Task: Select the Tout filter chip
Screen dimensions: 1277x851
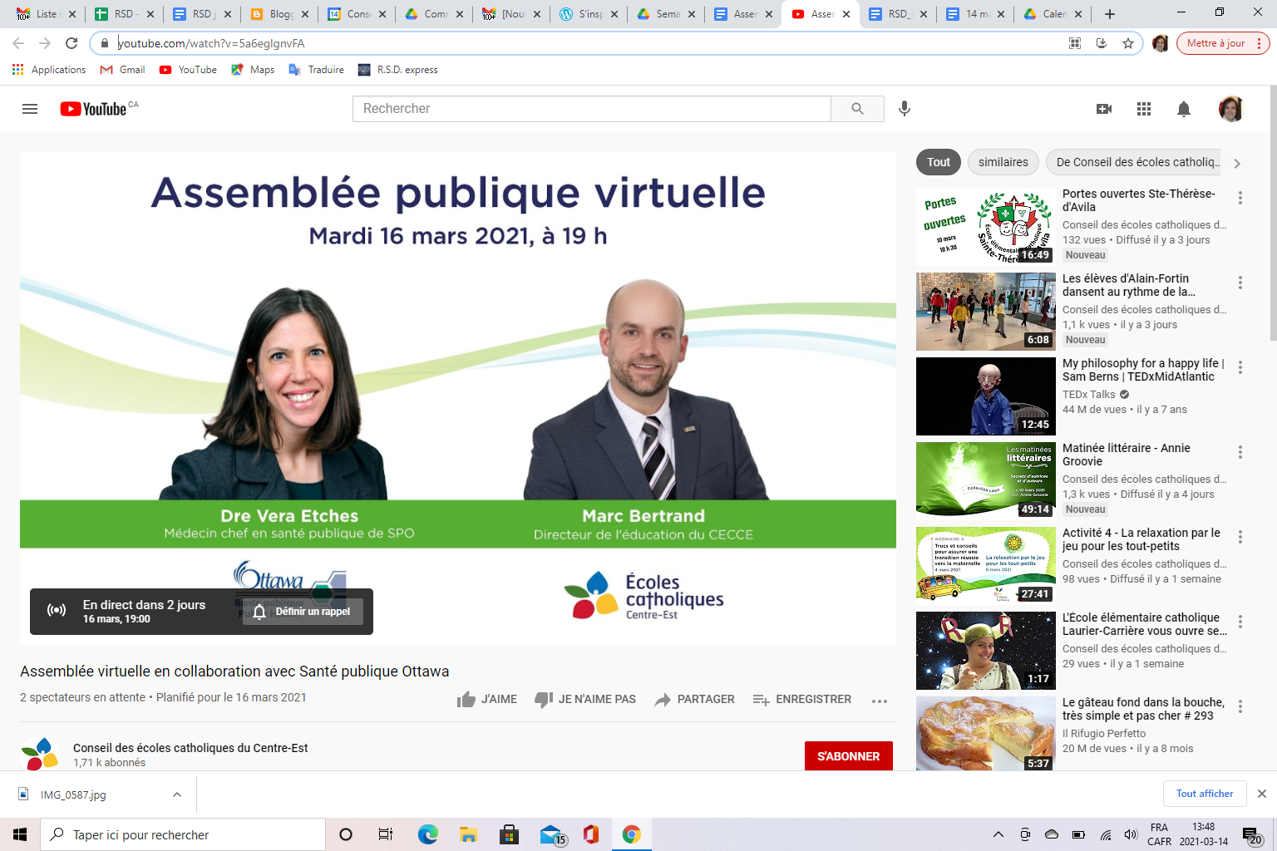Action: 939,162
